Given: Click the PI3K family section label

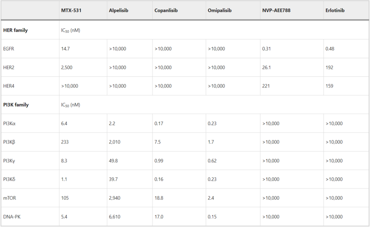Looking at the screenshot, I should tap(16, 105).
